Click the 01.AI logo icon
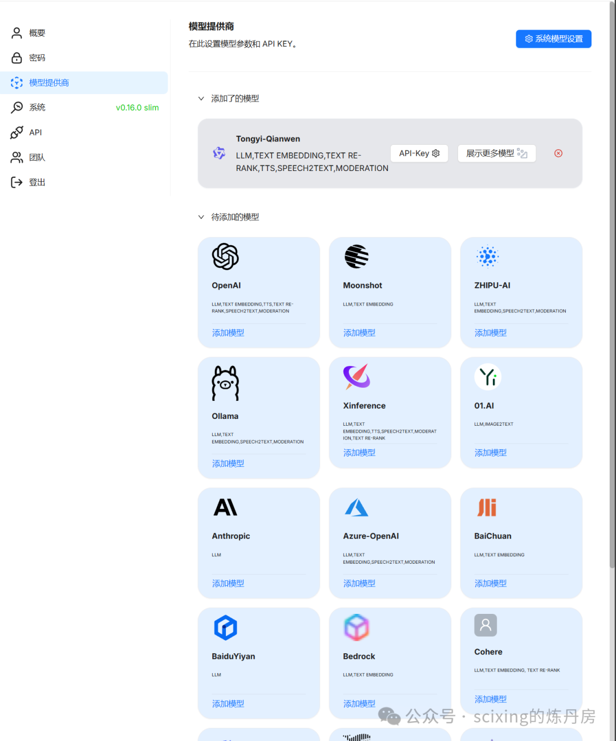The height and width of the screenshot is (741, 616). click(x=488, y=377)
